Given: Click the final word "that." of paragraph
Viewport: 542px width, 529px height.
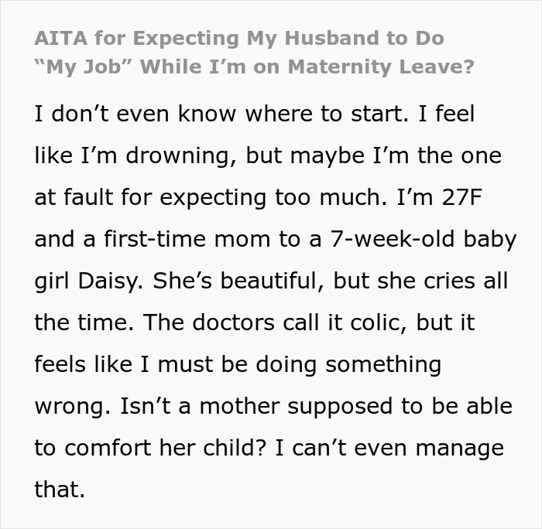Looking at the screenshot, I should tap(60, 490).
